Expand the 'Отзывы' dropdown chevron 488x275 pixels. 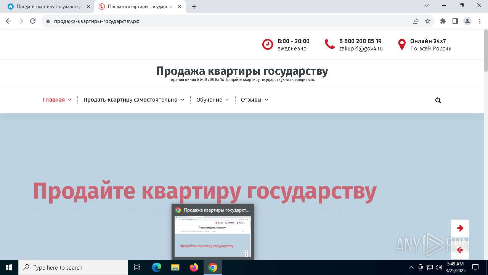(266, 100)
